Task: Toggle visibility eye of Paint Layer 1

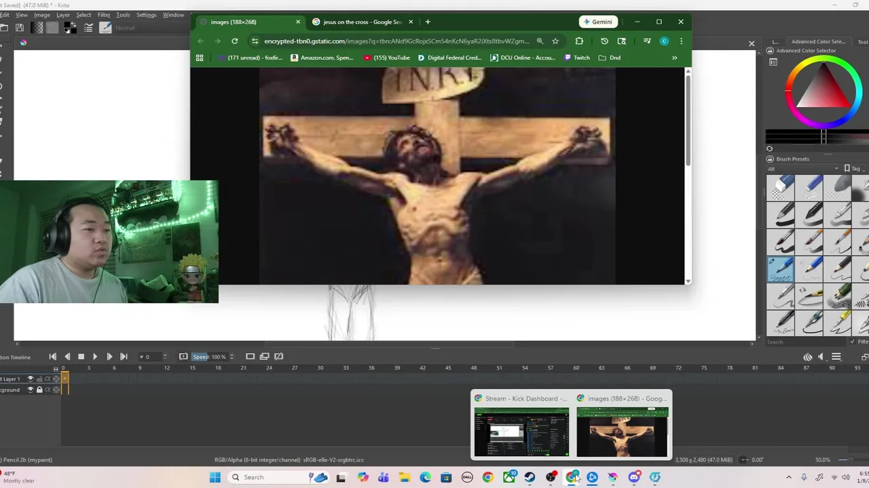Action: coord(30,379)
